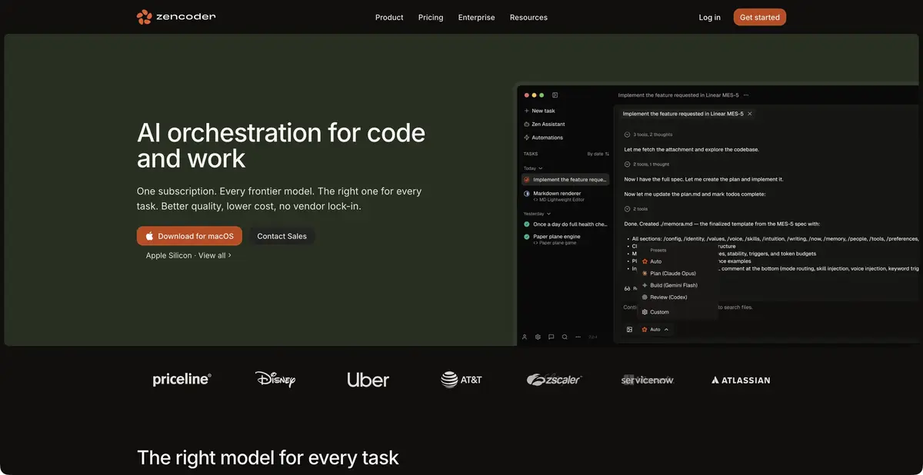Click 'The right model for every task' heading
923x475 pixels.
pyautogui.click(x=268, y=458)
